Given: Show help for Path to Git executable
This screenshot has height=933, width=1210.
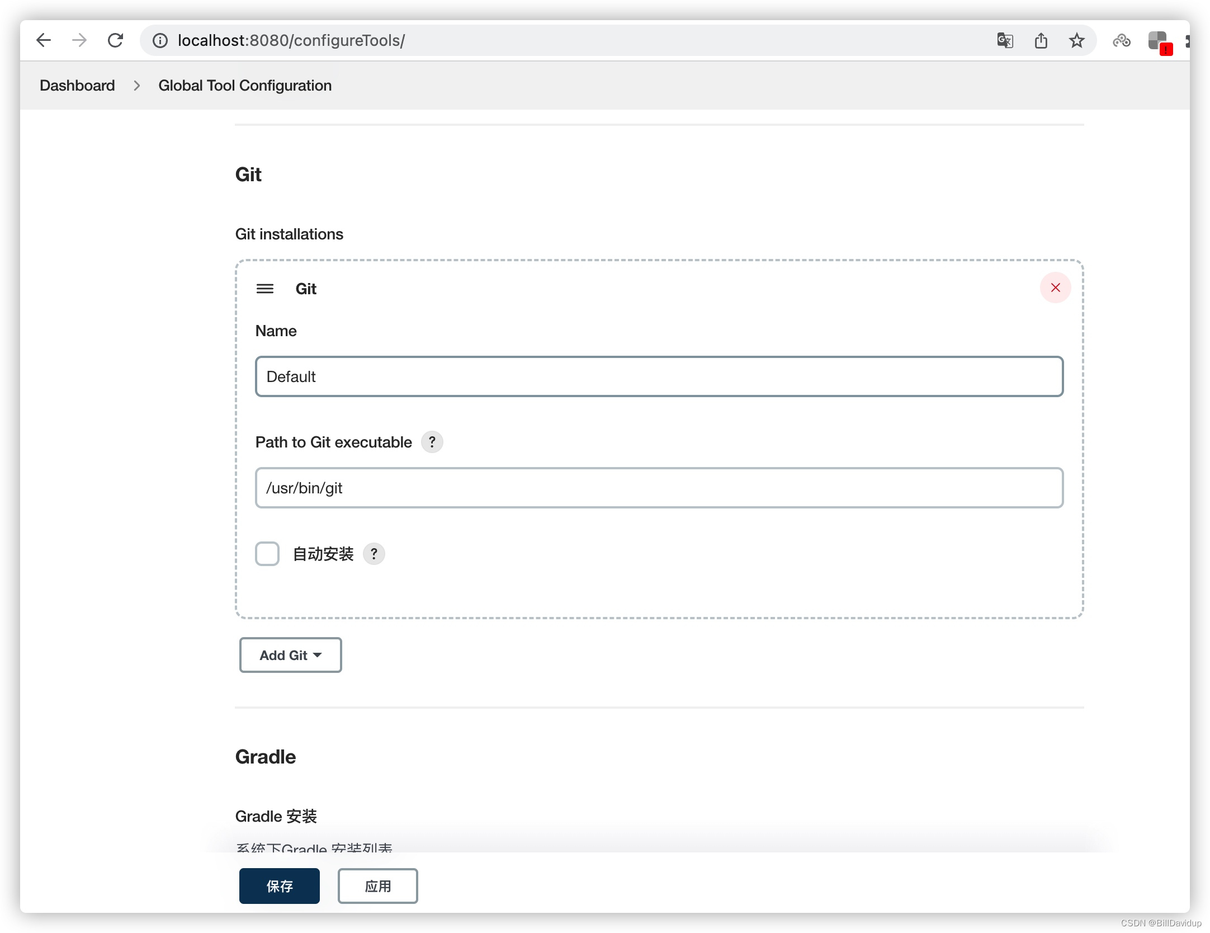Looking at the screenshot, I should [x=432, y=442].
